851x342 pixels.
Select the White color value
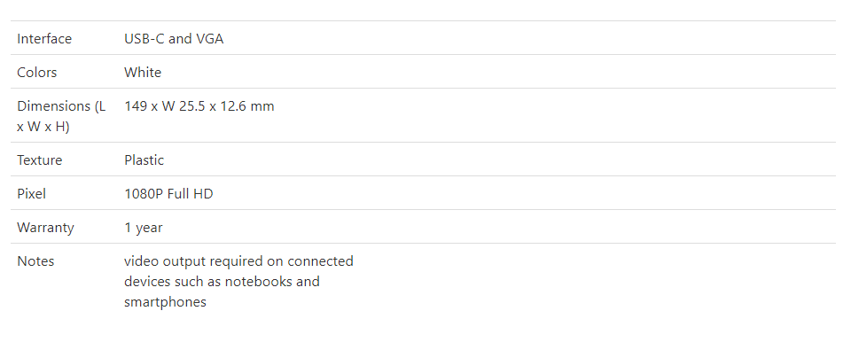click(143, 73)
